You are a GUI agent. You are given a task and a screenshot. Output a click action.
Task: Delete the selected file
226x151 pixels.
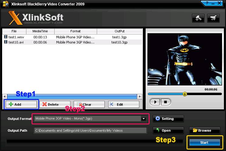click(55, 104)
